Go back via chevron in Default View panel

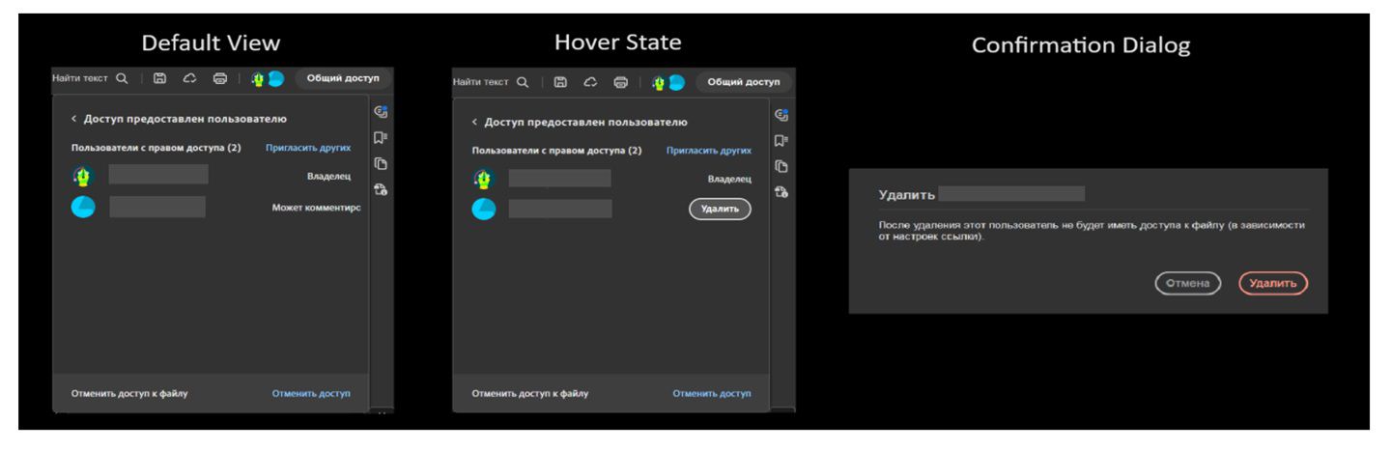(x=74, y=119)
